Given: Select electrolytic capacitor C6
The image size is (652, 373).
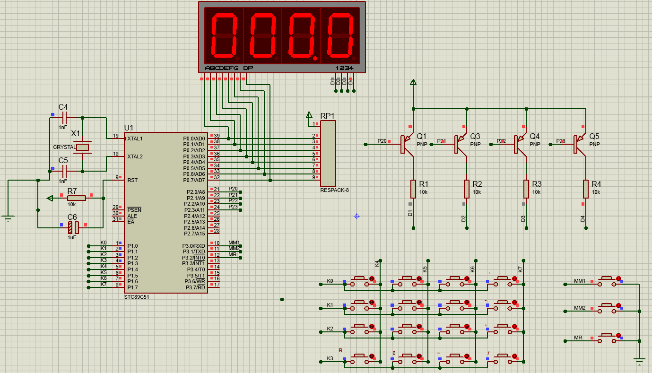Looking at the screenshot, I should click(73, 227).
